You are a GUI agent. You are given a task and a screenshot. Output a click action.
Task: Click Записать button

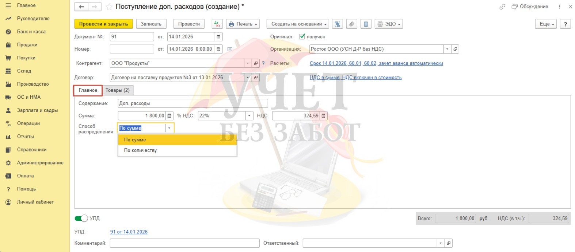[151, 24]
